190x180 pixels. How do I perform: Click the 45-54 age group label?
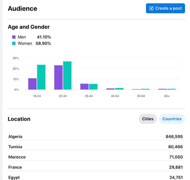click(x=115, y=96)
